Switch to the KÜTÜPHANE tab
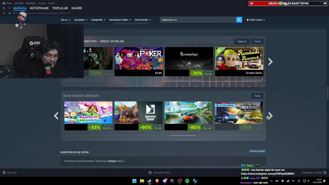 pyautogui.click(x=39, y=8)
